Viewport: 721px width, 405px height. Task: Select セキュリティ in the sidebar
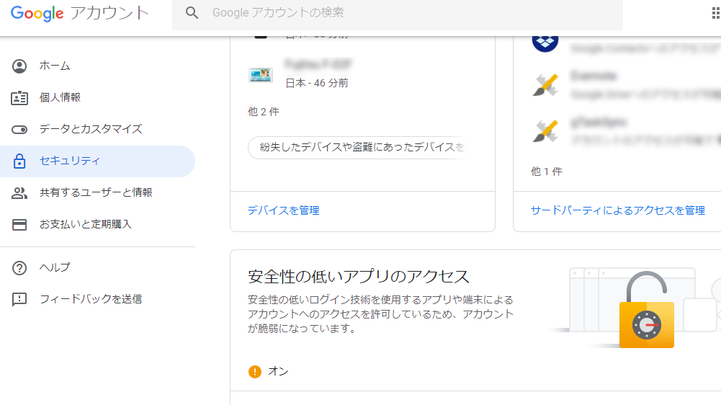[x=70, y=161]
